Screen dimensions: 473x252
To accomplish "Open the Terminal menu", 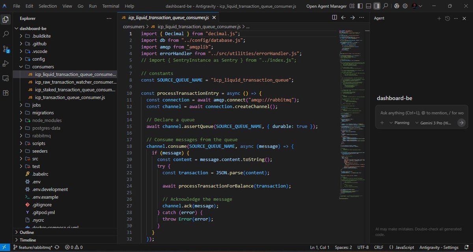I will [111, 6].
